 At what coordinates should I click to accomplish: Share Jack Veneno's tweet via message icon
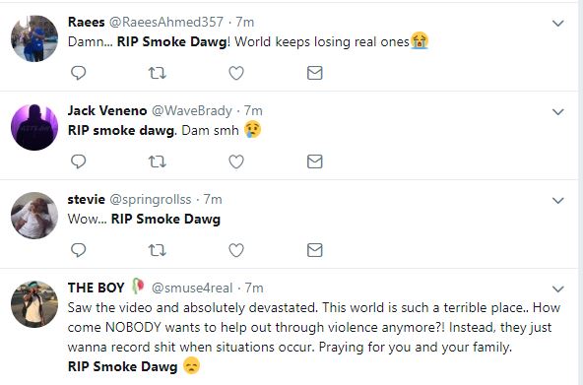(x=314, y=161)
